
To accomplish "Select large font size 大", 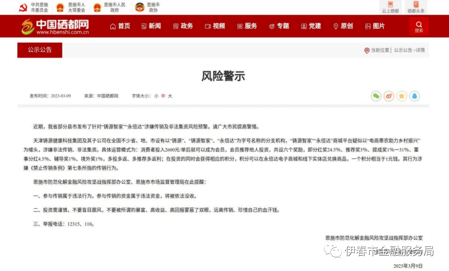I will (x=170, y=96).
